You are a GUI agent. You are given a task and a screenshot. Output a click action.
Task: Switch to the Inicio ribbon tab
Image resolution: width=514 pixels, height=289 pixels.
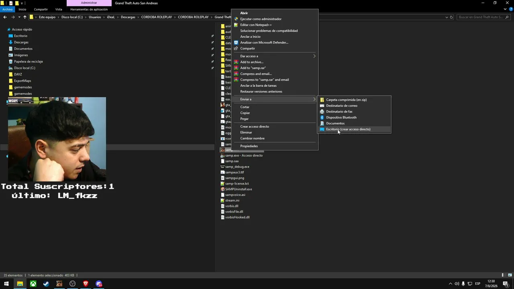22,9
